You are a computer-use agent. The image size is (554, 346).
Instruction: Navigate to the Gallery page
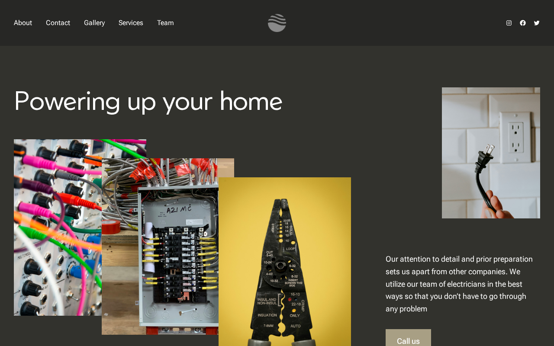(94, 23)
